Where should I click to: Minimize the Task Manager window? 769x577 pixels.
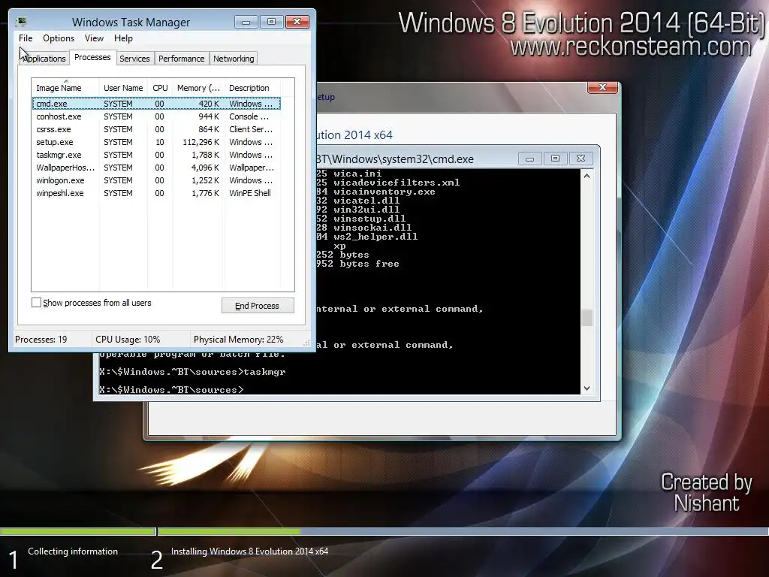coord(246,22)
